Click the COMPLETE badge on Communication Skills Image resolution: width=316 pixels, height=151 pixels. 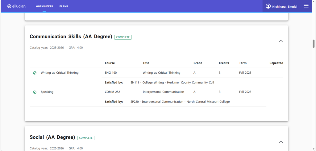123,37
